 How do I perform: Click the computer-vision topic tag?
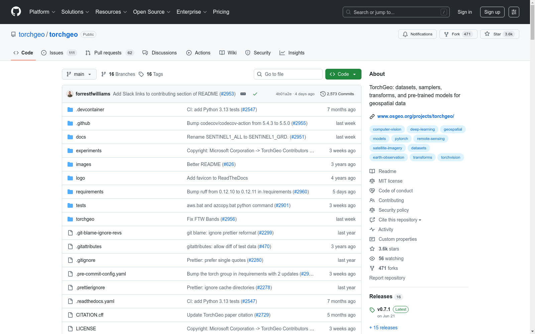pyautogui.click(x=387, y=129)
